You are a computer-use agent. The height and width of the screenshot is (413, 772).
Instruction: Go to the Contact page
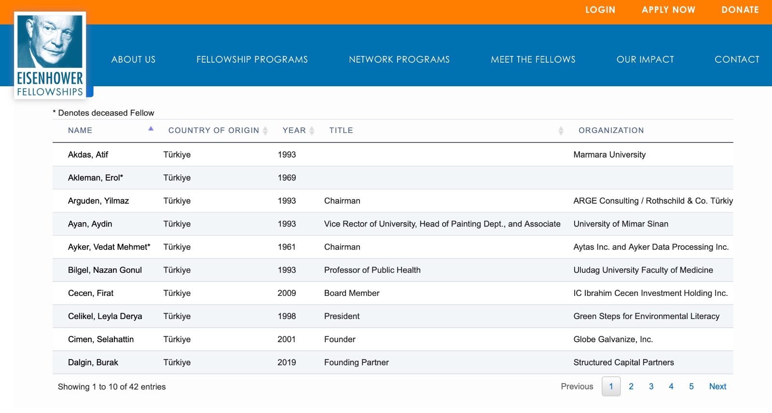click(737, 60)
